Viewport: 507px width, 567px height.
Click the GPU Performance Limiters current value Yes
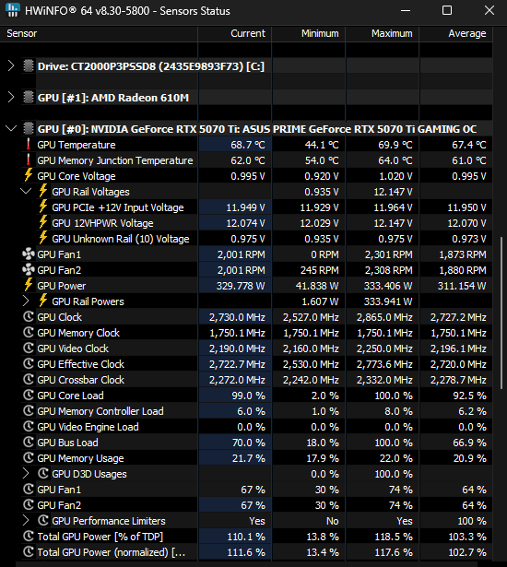pyautogui.click(x=257, y=521)
